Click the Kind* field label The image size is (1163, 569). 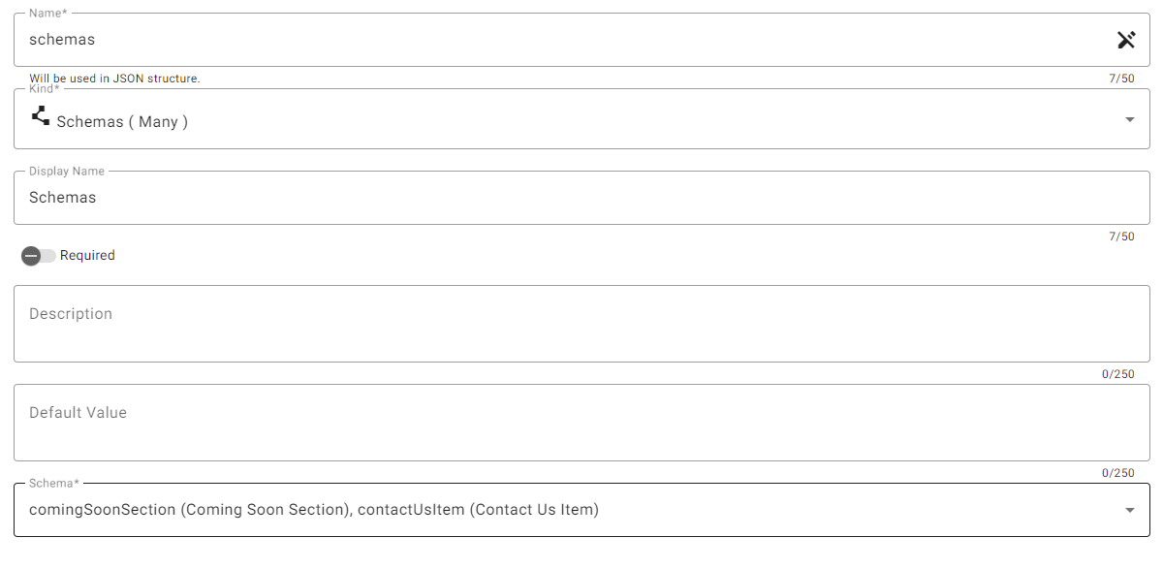point(45,89)
